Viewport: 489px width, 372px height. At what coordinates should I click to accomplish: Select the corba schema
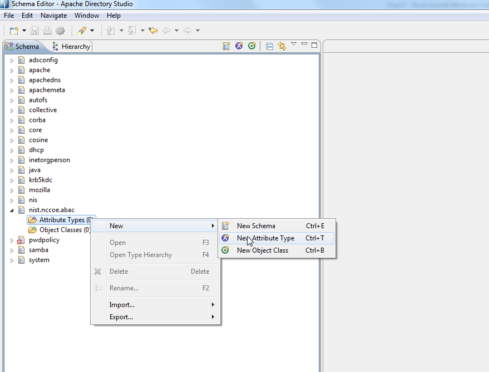pos(37,120)
